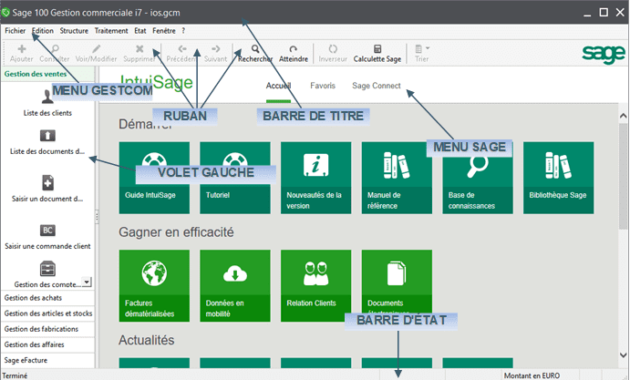Click the Saisir un document icon
The width and height of the screenshot is (630, 380).
click(47, 183)
